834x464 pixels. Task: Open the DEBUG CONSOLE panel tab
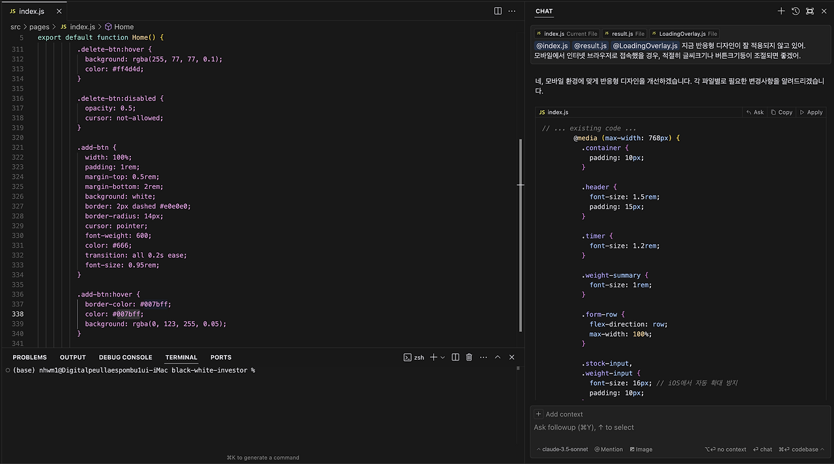(126, 357)
